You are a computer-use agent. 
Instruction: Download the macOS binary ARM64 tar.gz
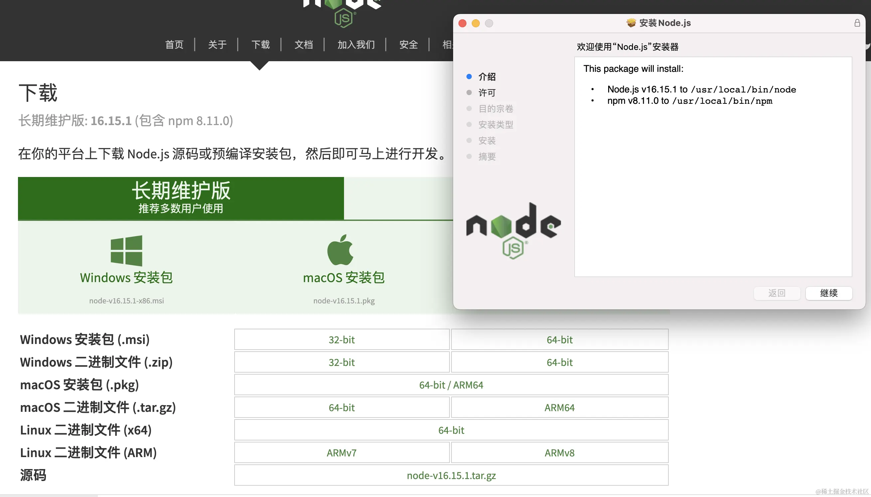[x=559, y=408]
